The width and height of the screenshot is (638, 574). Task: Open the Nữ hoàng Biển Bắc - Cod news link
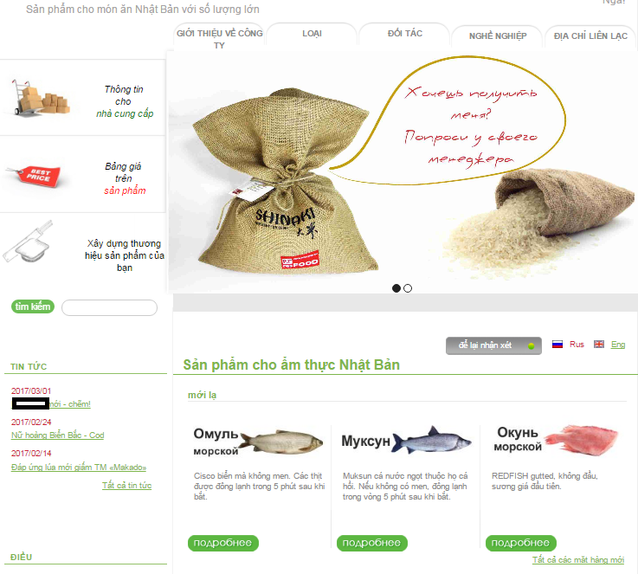(58, 435)
